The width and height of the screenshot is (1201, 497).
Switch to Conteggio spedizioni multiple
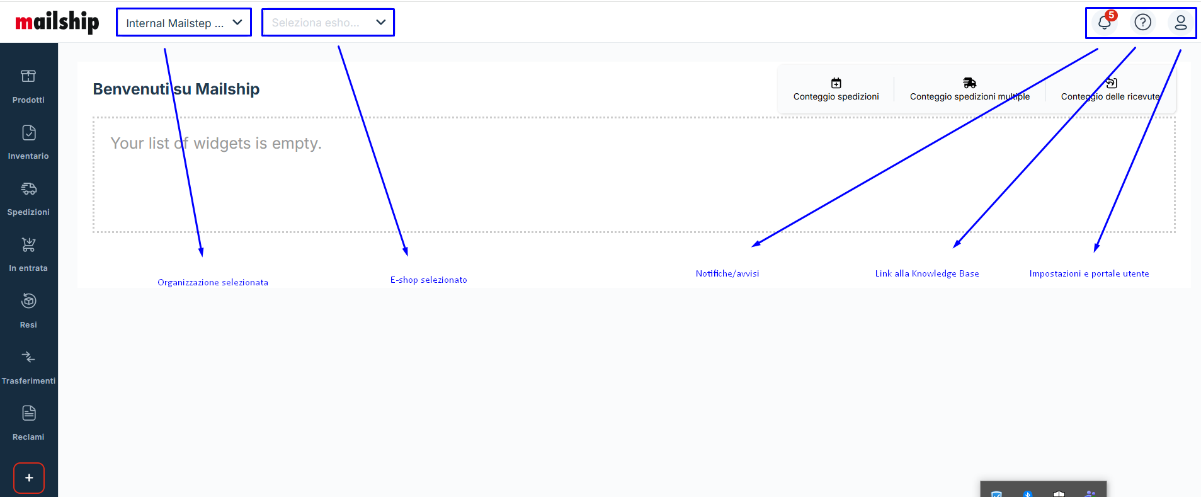point(969,89)
